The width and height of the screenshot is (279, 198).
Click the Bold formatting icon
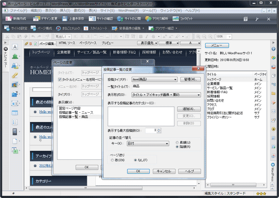[x=141, y=37]
